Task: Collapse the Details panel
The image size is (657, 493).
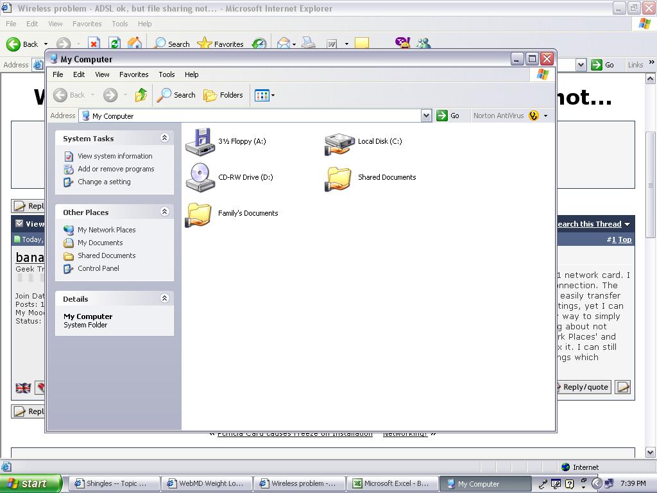Action: (164, 298)
